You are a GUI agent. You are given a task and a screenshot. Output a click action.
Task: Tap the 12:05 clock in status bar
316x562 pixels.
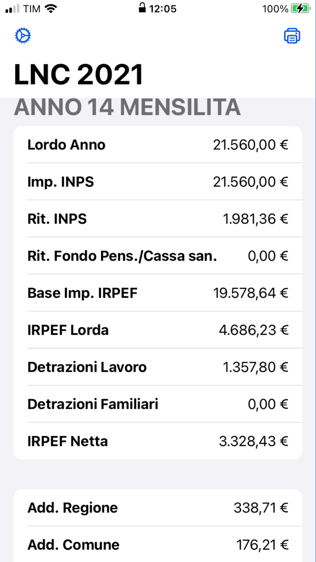[x=163, y=9]
